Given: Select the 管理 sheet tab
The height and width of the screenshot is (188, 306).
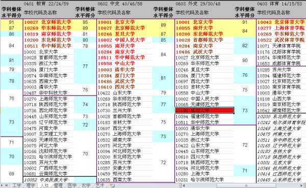Looking at the screenshot, I should click(58, 185).
